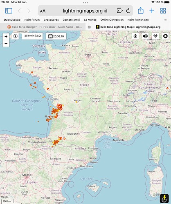
Task: Open the Compte ameli bookmark
Action: tap(71, 20)
